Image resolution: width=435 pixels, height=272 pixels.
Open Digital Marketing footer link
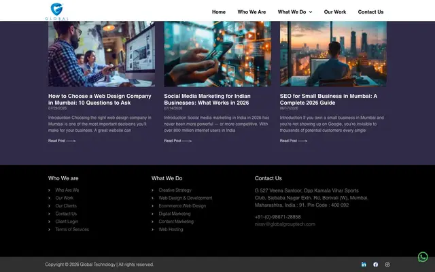[x=175, y=214]
